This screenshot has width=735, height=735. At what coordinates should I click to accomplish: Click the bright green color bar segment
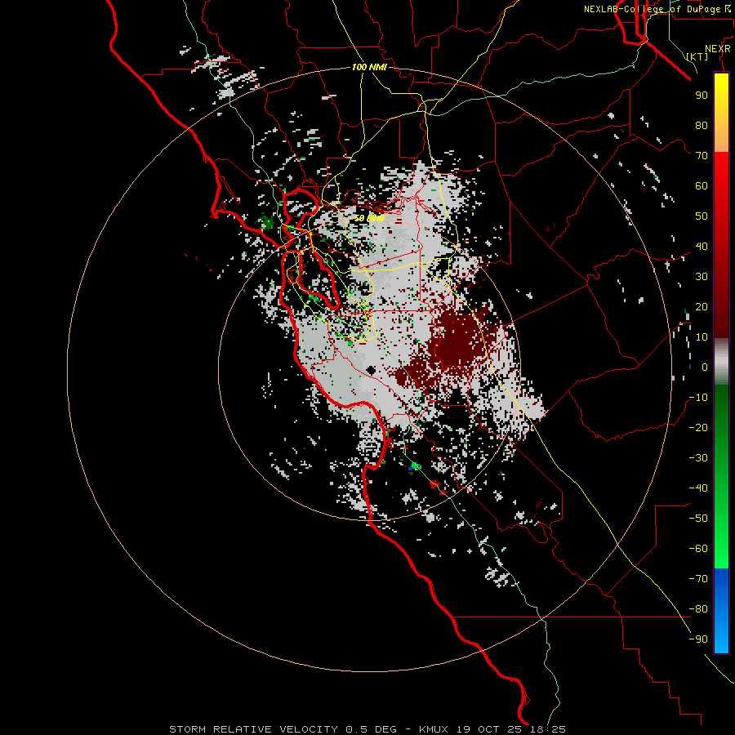tap(721, 539)
